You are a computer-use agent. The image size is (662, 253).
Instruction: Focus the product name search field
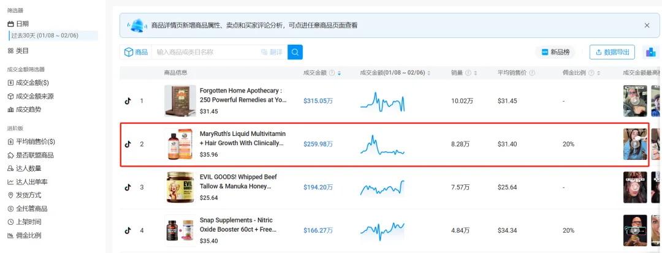pyautogui.click(x=205, y=52)
